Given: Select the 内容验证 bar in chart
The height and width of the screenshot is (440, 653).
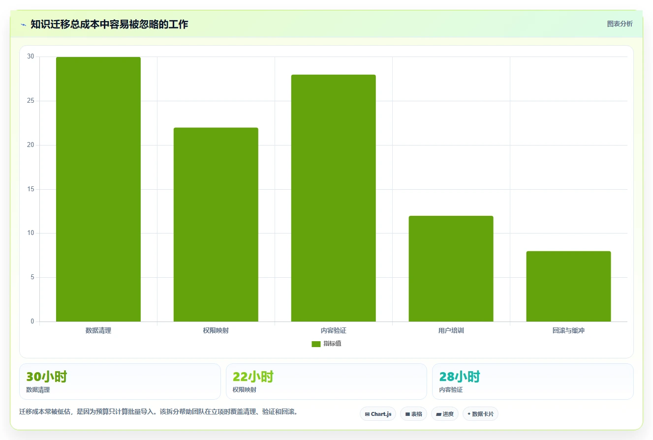Looking at the screenshot, I should (333, 198).
